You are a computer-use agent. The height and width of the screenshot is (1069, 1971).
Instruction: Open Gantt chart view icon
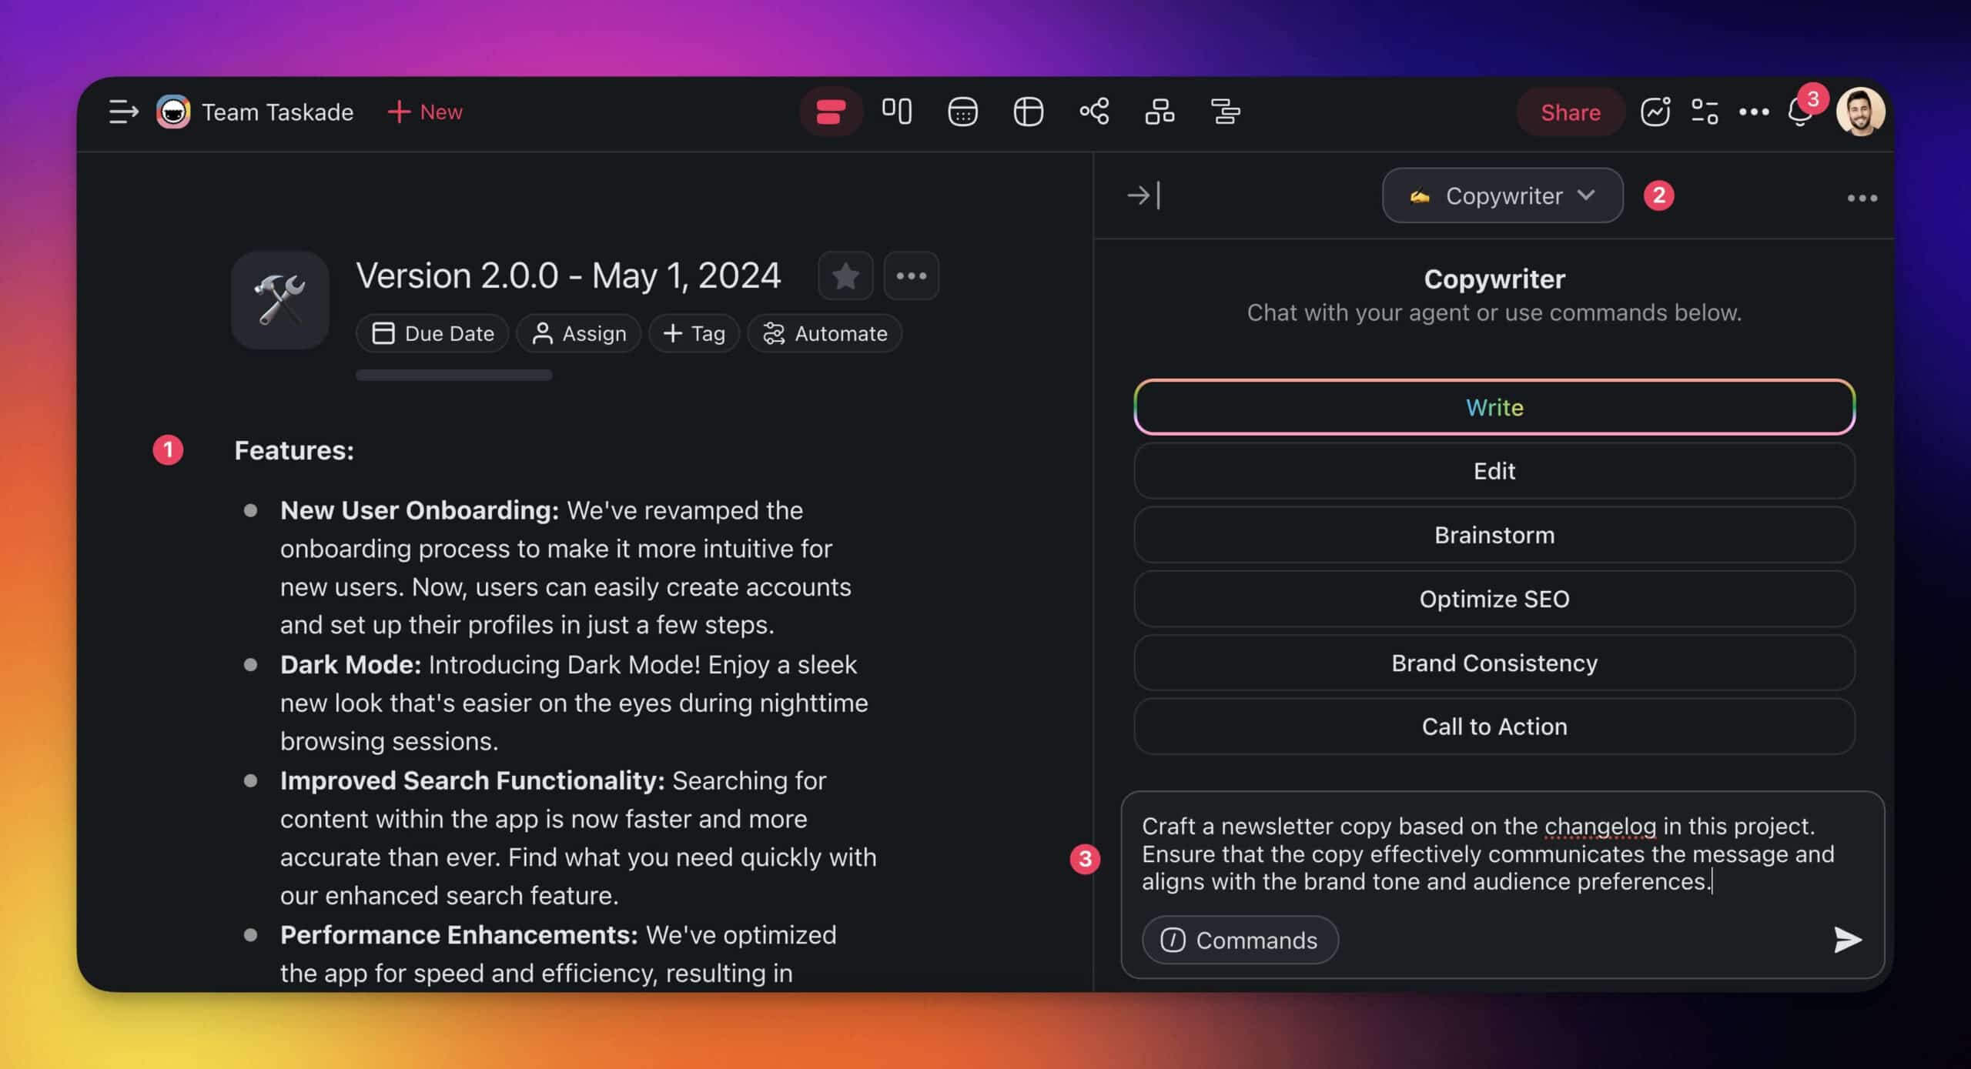(1225, 112)
